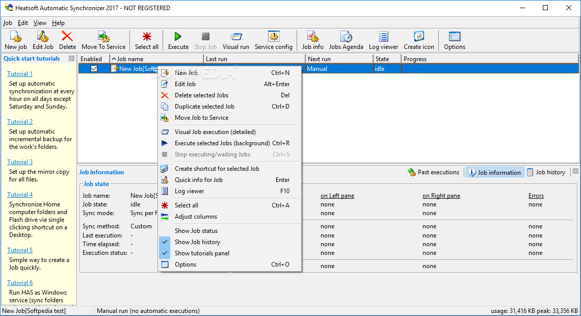Choose New Job in the context menu
The image size is (581, 316).
pos(230,72)
